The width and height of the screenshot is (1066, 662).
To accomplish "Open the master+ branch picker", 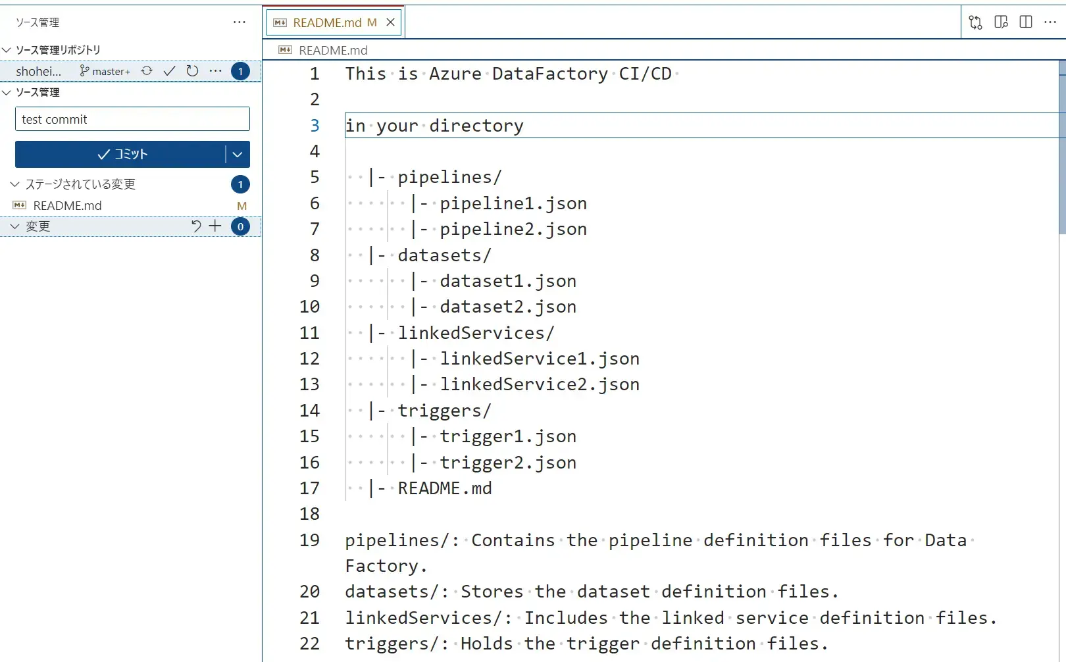I will 105,71.
